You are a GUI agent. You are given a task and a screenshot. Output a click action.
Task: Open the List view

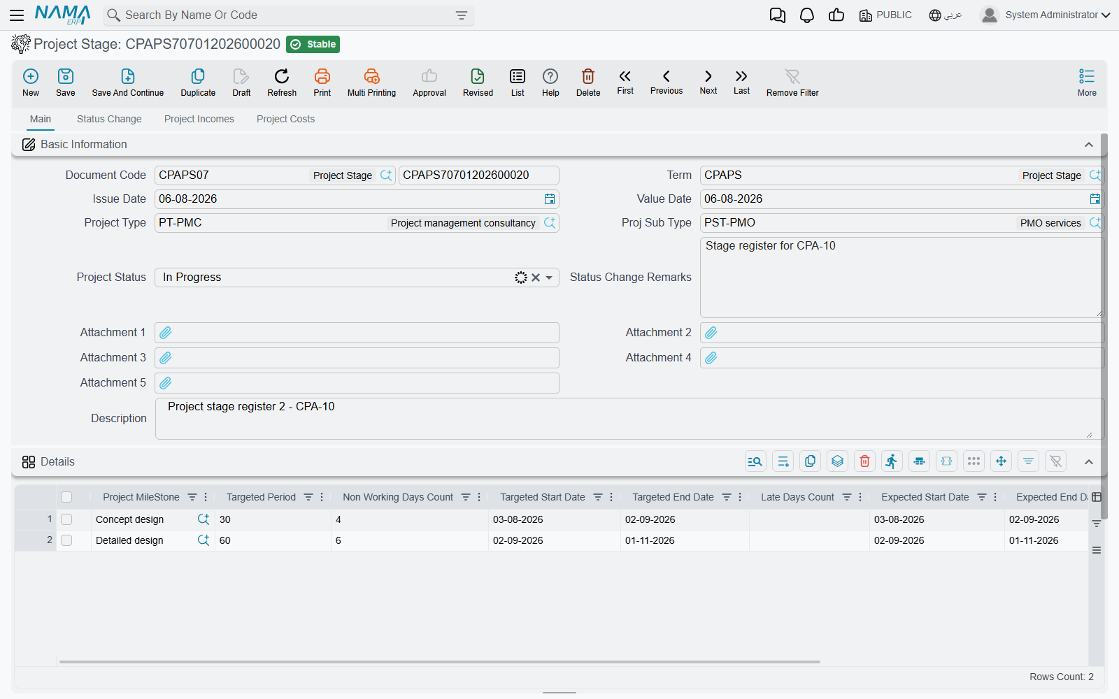coord(518,82)
